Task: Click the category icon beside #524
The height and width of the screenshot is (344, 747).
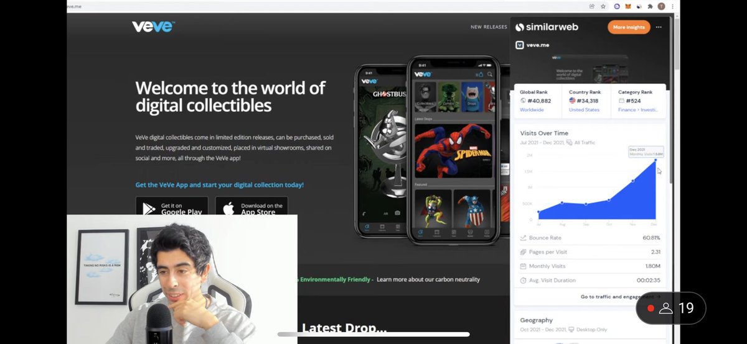Action: 622,101
